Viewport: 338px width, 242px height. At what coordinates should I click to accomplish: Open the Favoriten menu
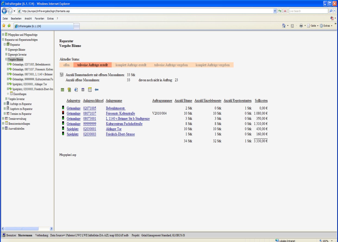coord(39,19)
